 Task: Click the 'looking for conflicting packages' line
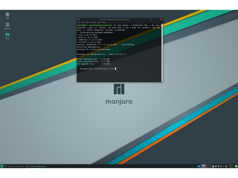click(x=95, y=49)
